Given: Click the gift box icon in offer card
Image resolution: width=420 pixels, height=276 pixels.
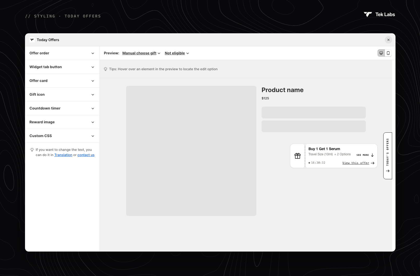Looking at the screenshot, I should point(298,156).
